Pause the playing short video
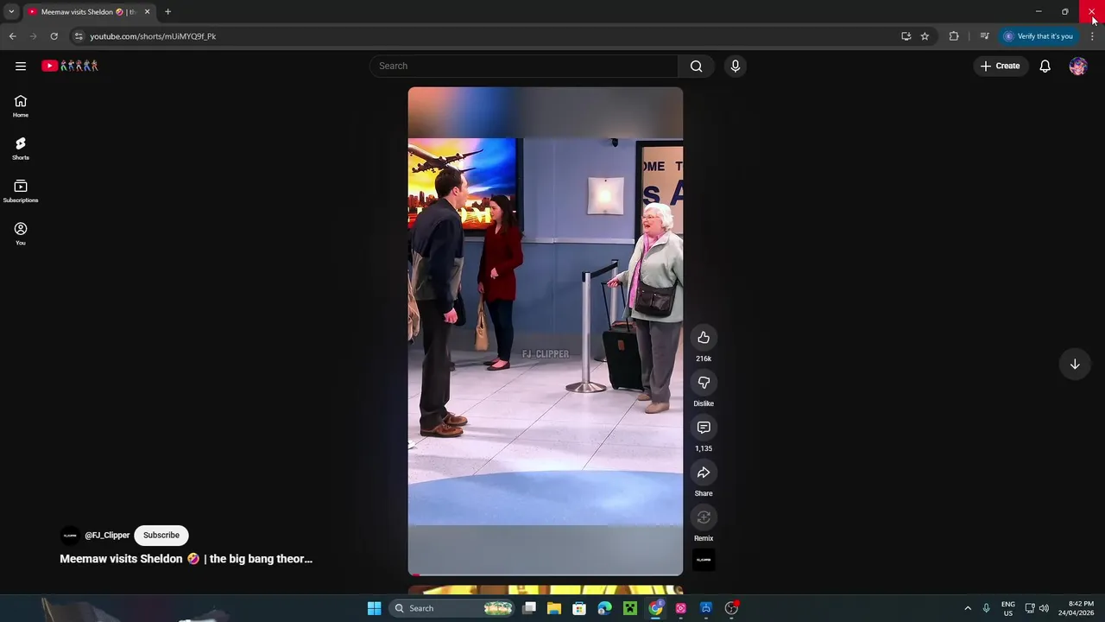 point(545,331)
